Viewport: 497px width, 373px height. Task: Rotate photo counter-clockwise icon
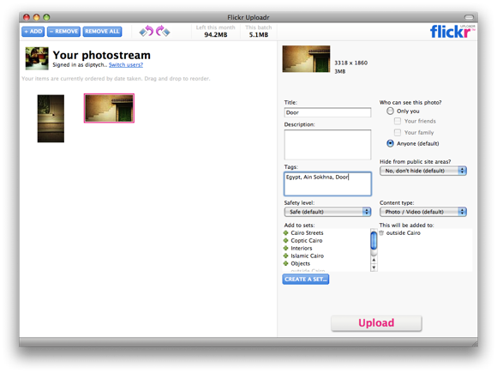click(x=147, y=31)
